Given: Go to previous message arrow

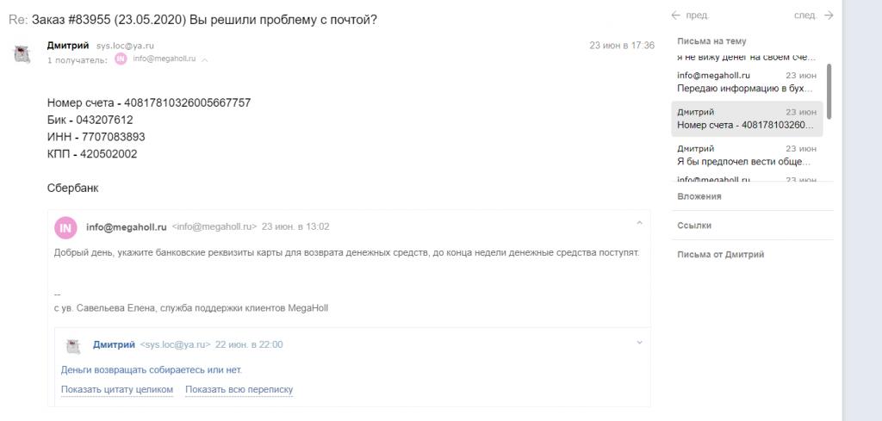Looking at the screenshot, I should pyautogui.click(x=675, y=15).
